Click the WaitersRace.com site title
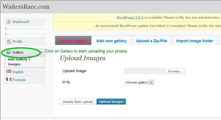The height and width of the screenshot is (120, 221). [26, 7]
